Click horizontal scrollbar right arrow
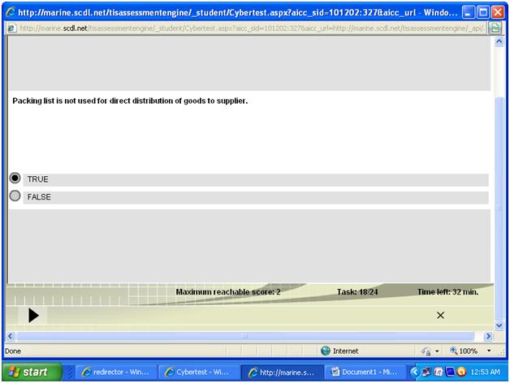510x383 pixels. (x=488, y=336)
